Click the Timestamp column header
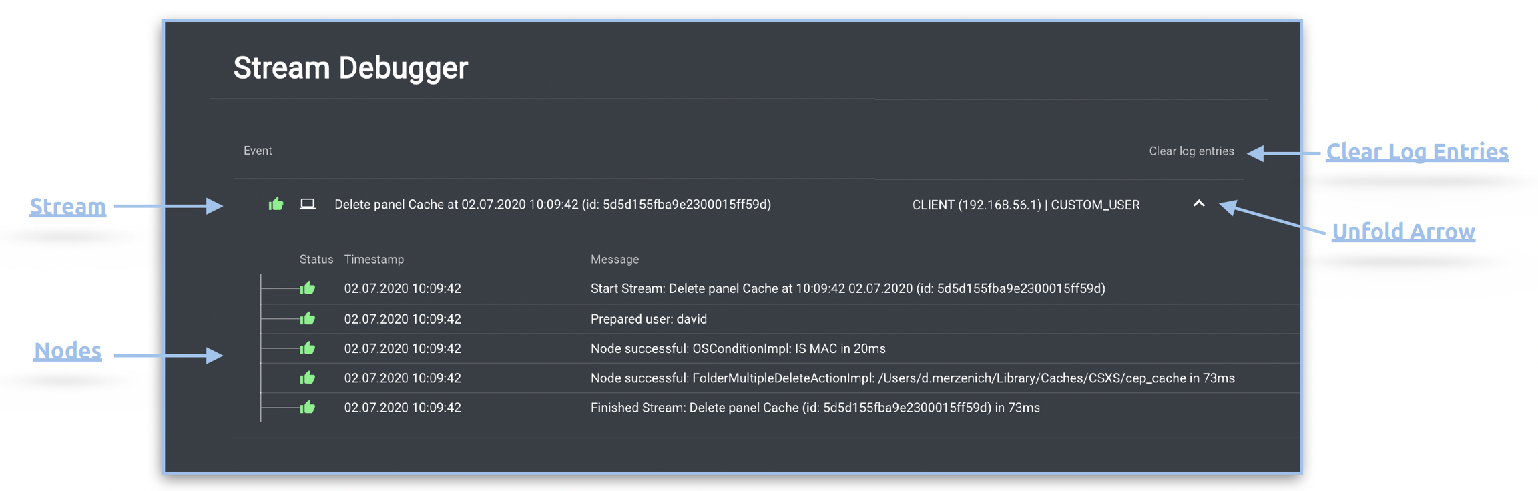Image resolution: width=1538 pixels, height=491 pixels. (x=374, y=259)
